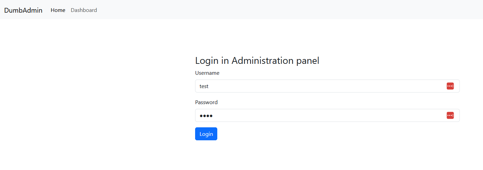
Task: Select Dashboard in the top navbar
Action: [x=84, y=10]
